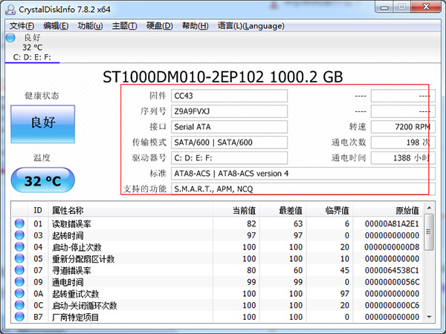Image resolution: width=446 pixels, height=334 pixels.
Task: Open the 功能(u) menu
Action: point(90,26)
